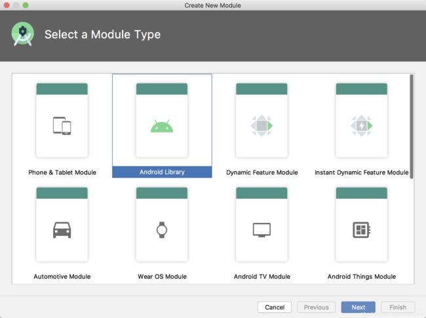Image resolution: width=426 pixels, height=318 pixels.
Task: Click the module list vertical scrollbar
Action: click(x=412, y=127)
